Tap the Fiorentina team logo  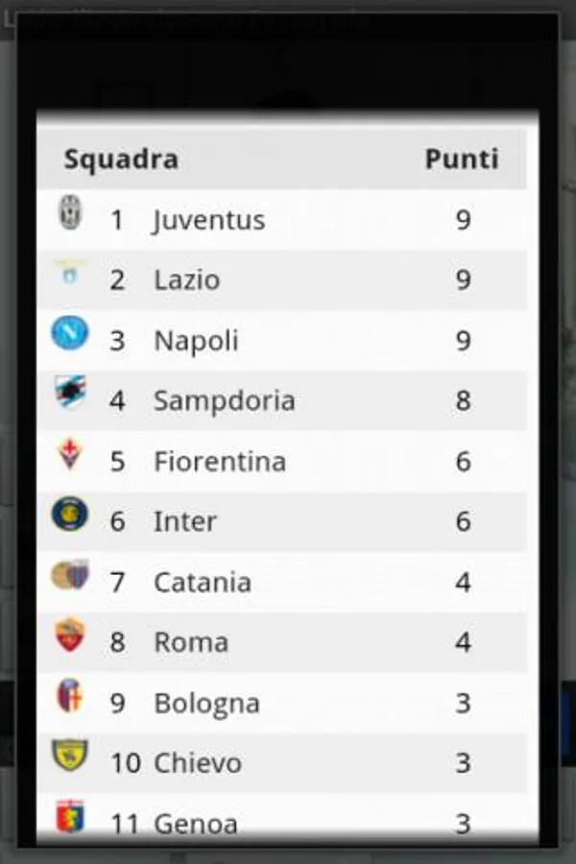coord(70,454)
